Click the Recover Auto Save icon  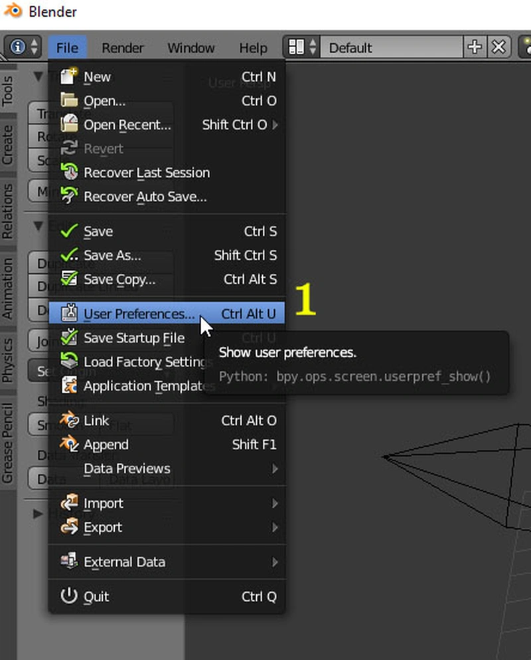(x=69, y=197)
